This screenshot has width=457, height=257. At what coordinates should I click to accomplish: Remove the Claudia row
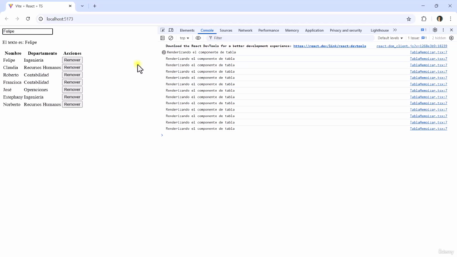[x=72, y=67]
